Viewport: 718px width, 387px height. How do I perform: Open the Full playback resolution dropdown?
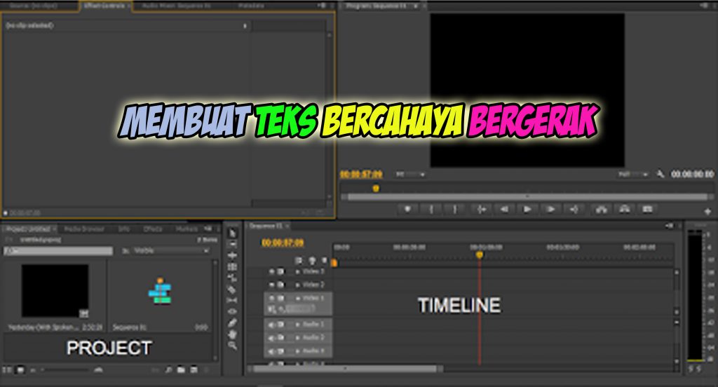coord(634,175)
